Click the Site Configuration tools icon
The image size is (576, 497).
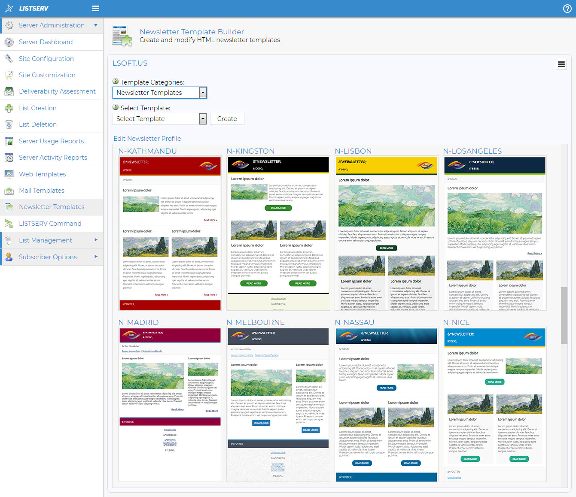coord(9,59)
